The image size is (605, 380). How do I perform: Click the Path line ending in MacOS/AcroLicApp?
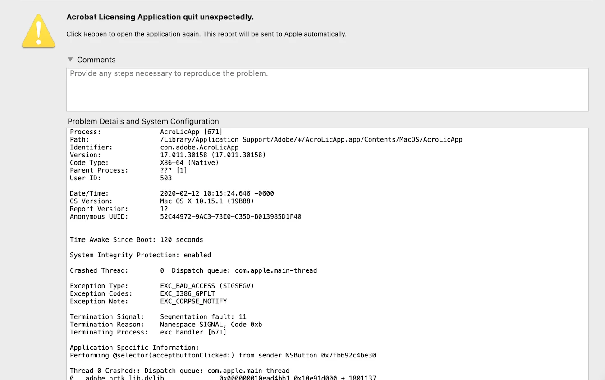266,140
